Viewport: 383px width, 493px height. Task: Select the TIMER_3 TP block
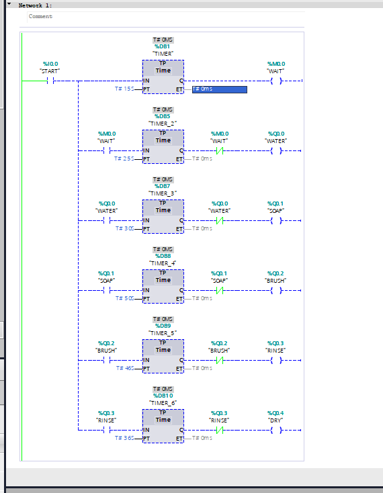163,217
